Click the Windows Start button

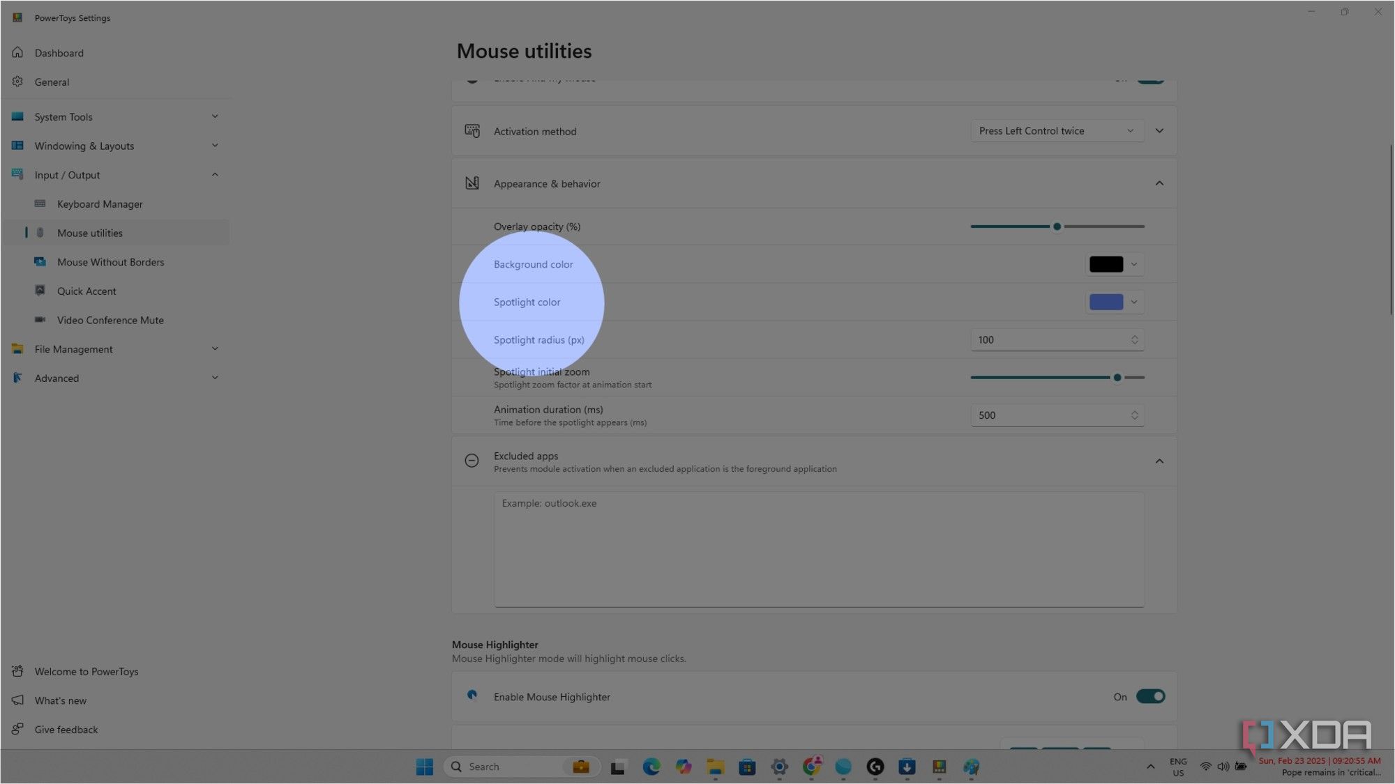pos(424,767)
